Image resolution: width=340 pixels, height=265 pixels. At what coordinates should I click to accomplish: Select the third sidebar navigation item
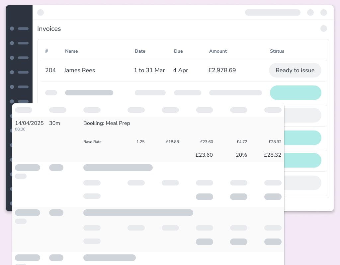[x=19, y=58]
